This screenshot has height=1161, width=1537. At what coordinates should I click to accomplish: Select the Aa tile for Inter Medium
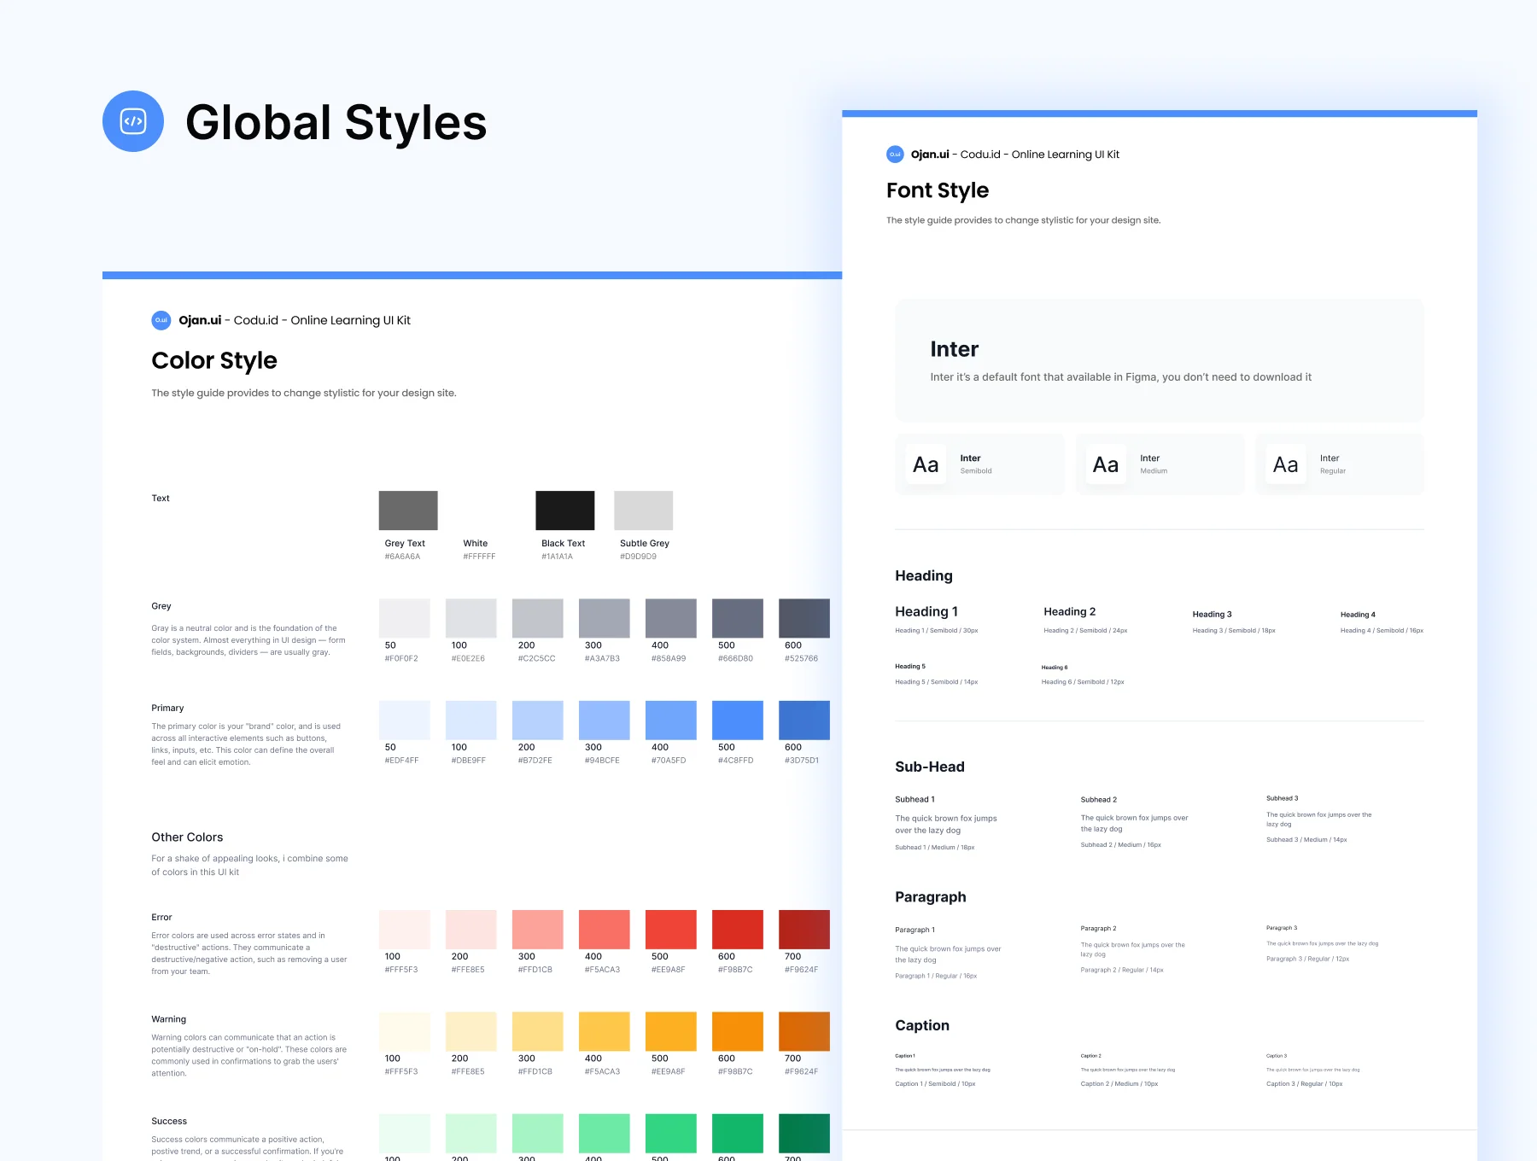1106,464
